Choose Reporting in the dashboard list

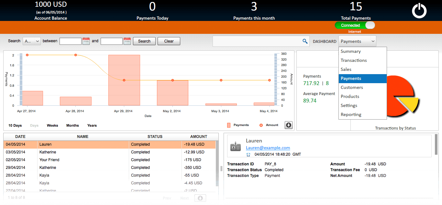[351, 114]
